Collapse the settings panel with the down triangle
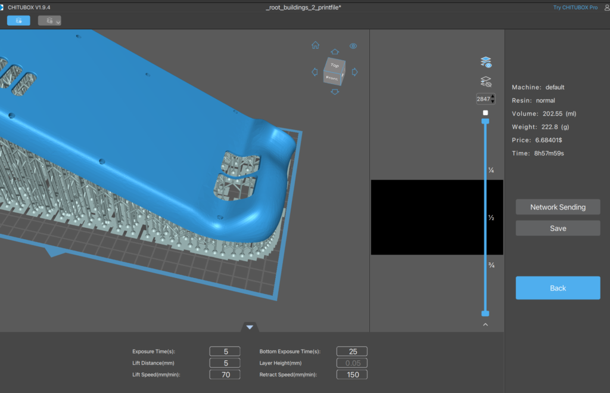 pos(250,327)
